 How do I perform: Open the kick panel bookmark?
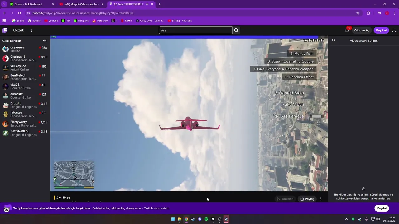pyautogui.click(x=81, y=21)
